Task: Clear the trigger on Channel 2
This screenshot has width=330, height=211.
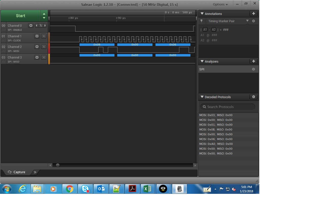Action: (44, 47)
